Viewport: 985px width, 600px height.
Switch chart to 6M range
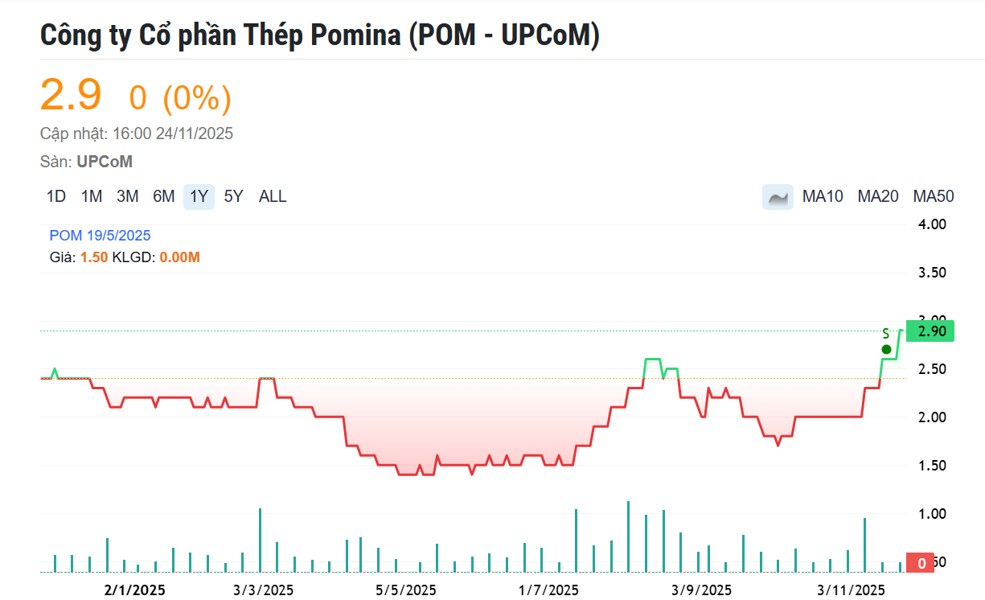click(x=164, y=197)
